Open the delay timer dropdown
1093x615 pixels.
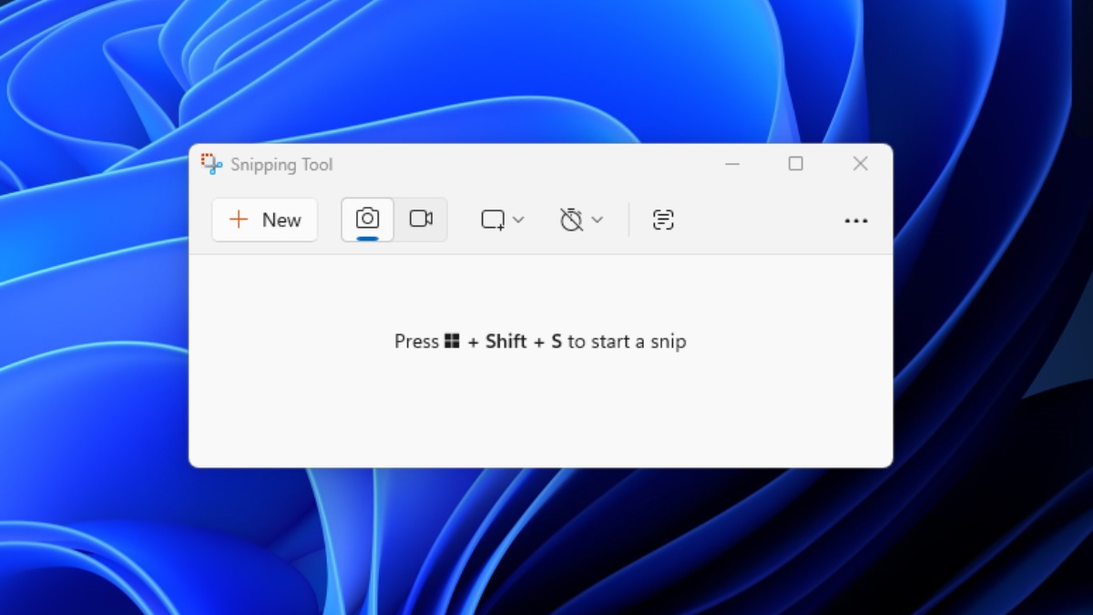(582, 220)
